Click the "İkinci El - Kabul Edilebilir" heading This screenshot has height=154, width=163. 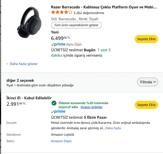(29, 98)
